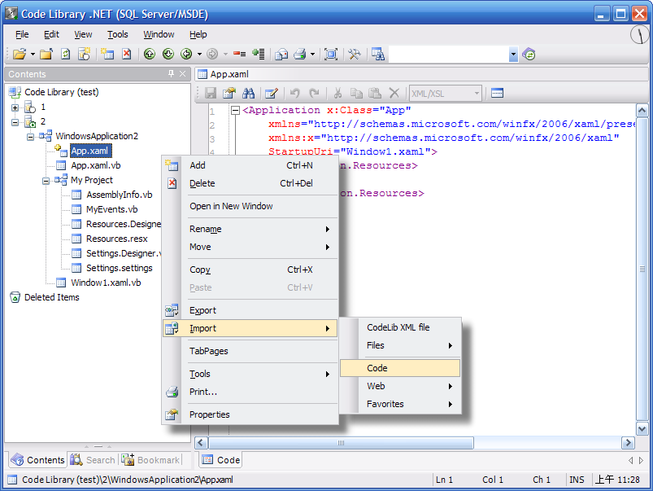653x491 pixels.
Task: Click the printer icon in main toolbar
Action: coord(300,55)
